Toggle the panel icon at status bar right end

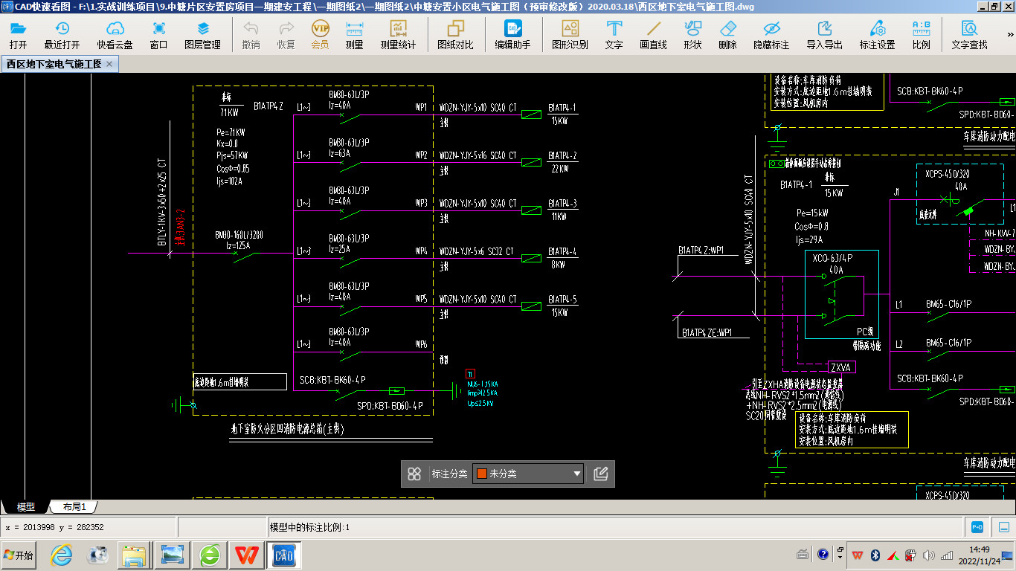(x=1003, y=527)
